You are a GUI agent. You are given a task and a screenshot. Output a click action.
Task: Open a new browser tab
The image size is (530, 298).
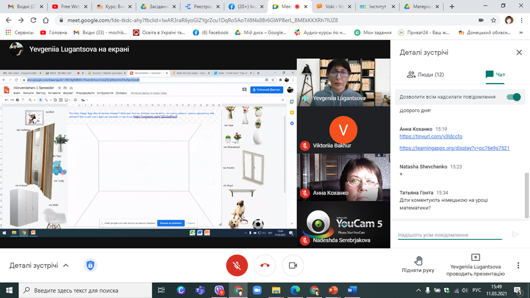click(x=452, y=7)
